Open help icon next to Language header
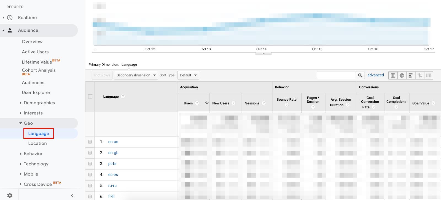Viewport: 441px width, 200px height. (123, 96)
